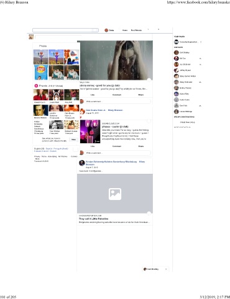Click the write a comment field on first post

click(x=117, y=102)
